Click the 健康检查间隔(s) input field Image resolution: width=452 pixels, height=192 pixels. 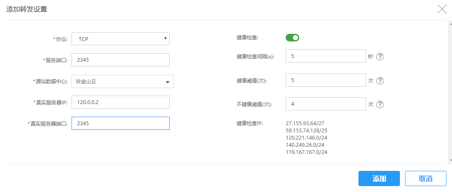coord(326,56)
